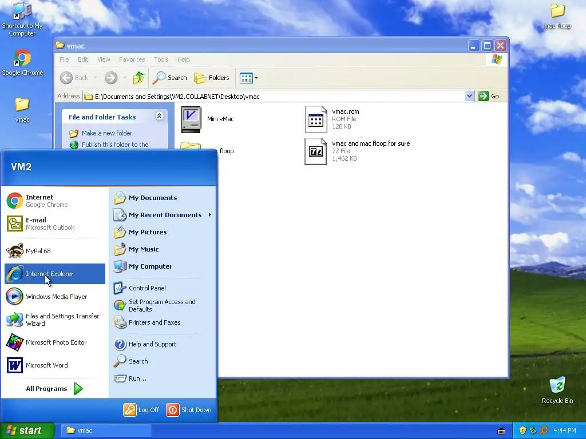
Task: Click the Forward toolbar button
Action: pyautogui.click(x=111, y=78)
